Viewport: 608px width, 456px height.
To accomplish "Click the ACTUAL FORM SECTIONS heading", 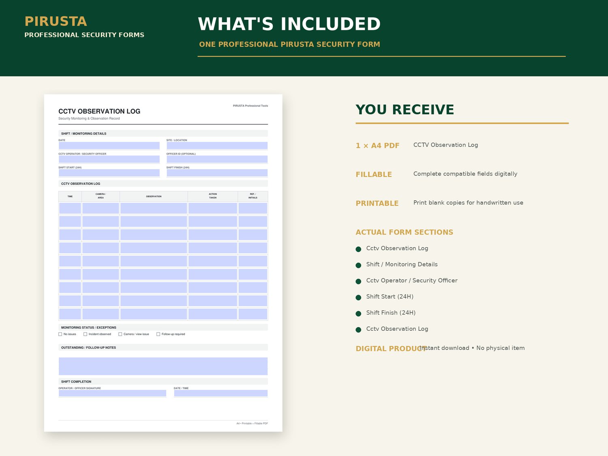I will pos(405,232).
